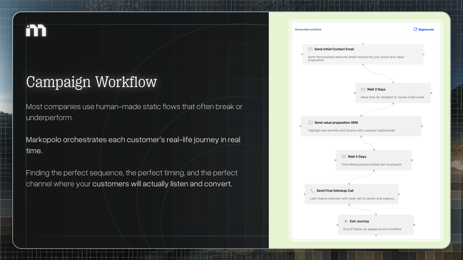Select the Wait 5 Days node description
Viewport: 463px width, 260px height.
coord(371,164)
